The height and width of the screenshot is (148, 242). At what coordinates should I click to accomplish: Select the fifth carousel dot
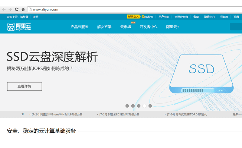coord(150,106)
